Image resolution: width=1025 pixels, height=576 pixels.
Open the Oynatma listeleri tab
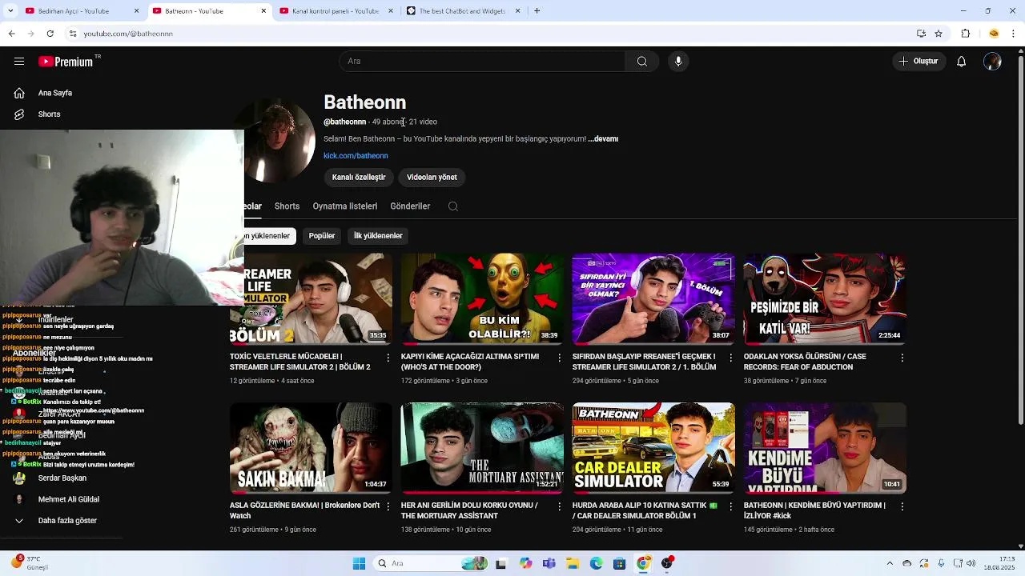coord(345,206)
